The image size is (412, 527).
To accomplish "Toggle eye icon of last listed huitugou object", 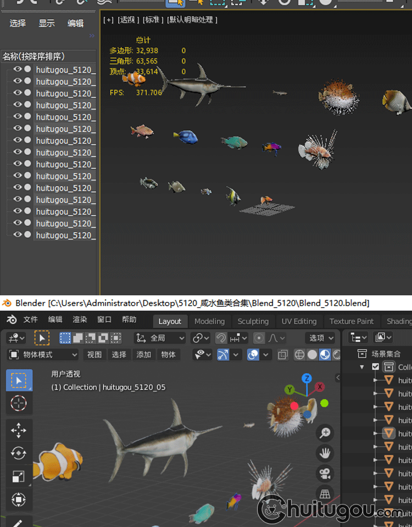I will pyautogui.click(x=18, y=234).
